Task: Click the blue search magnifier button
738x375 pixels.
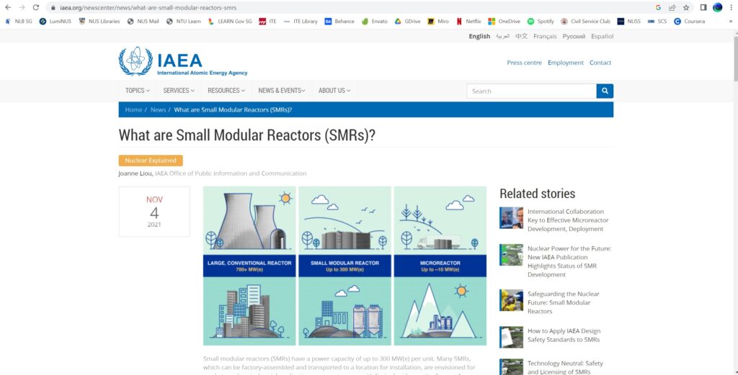Action: pyautogui.click(x=605, y=91)
